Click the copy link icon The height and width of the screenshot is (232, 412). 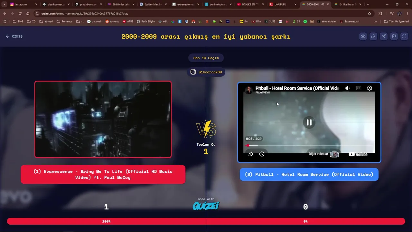pos(373,36)
